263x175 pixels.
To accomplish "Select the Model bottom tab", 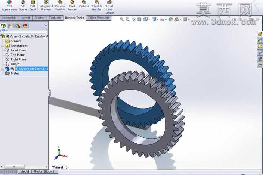I will click(x=25, y=172).
